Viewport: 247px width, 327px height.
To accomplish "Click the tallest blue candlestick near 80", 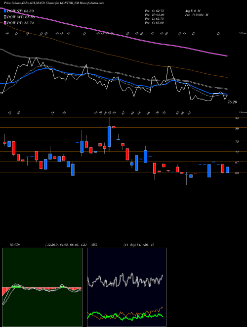I will click(x=109, y=136).
